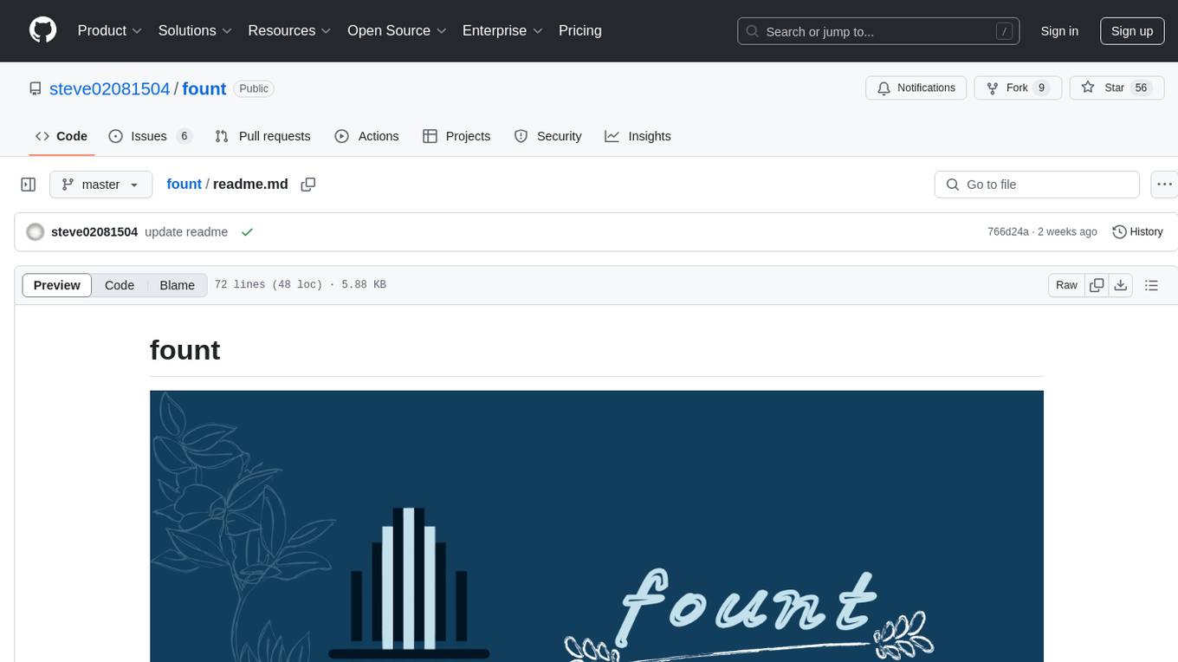Click the Issues count badge 6
The image size is (1178, 662).
[184, 136]
